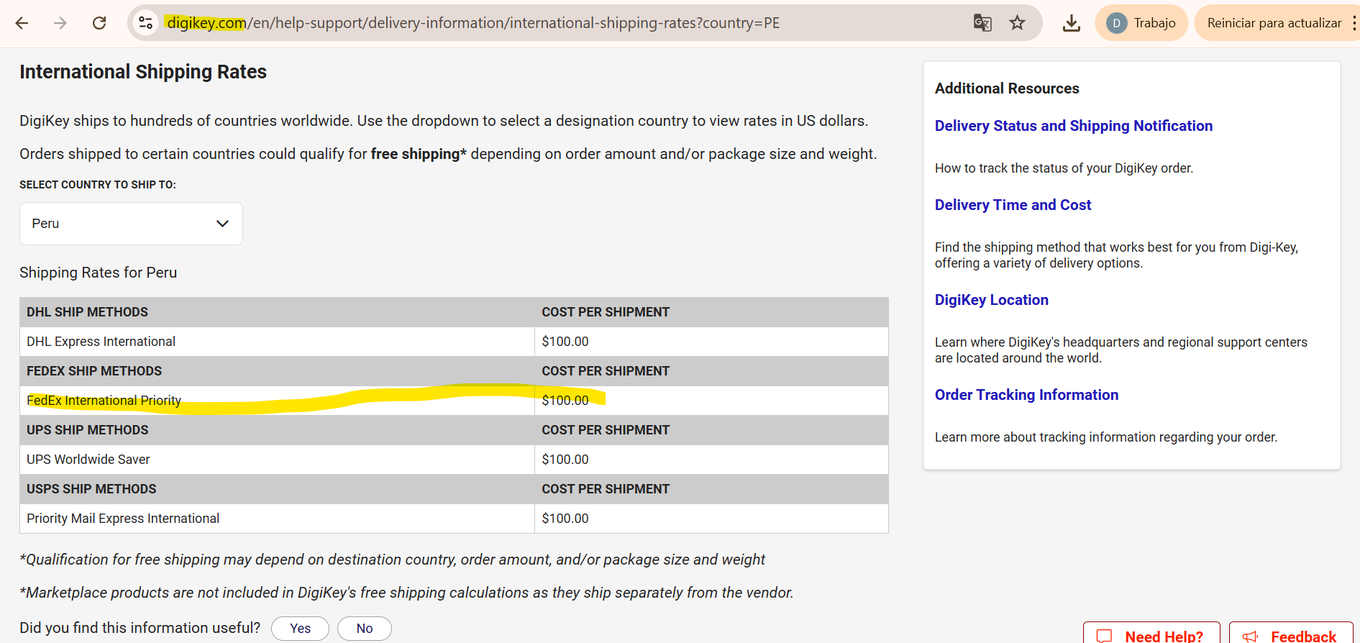This screenshot has width=1360, height=643.
Task: Click the Need Help? button
Action: (x=1151, y=634)
